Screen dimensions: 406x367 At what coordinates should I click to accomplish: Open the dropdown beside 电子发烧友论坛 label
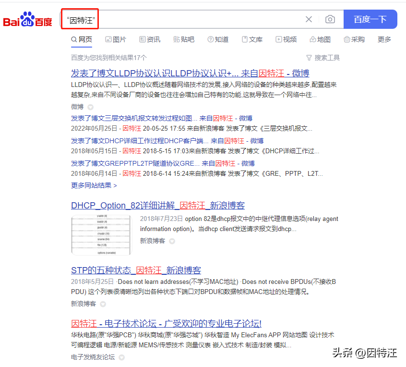click(121, 357)
